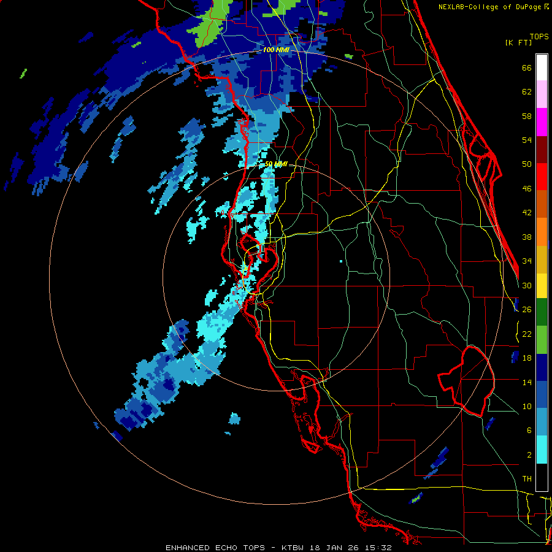Click the 50 NMI range ring label
Viewport: 552px width, 552px height.
pyautogui.click(x=276, y=164)
